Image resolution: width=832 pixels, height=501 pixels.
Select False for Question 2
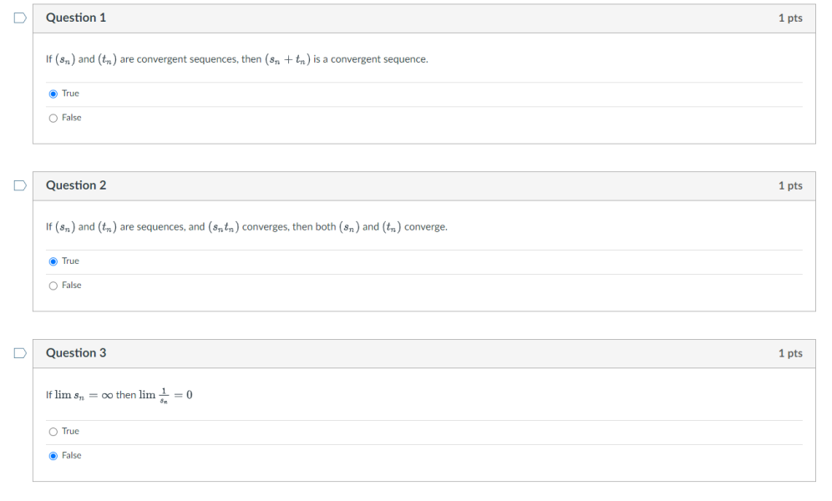pyautogui.click(x=52, y=285)
